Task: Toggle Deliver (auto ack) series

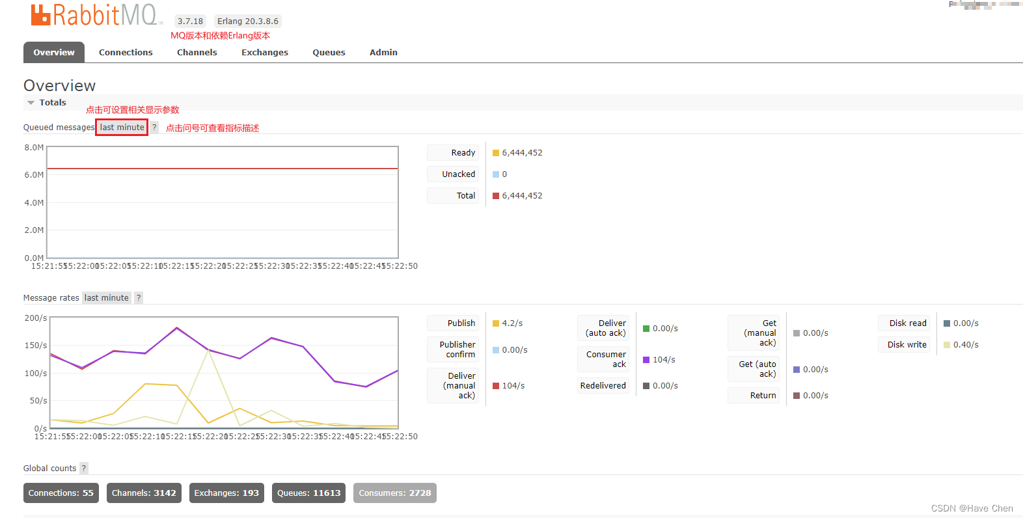Action: tap(603, 328)
